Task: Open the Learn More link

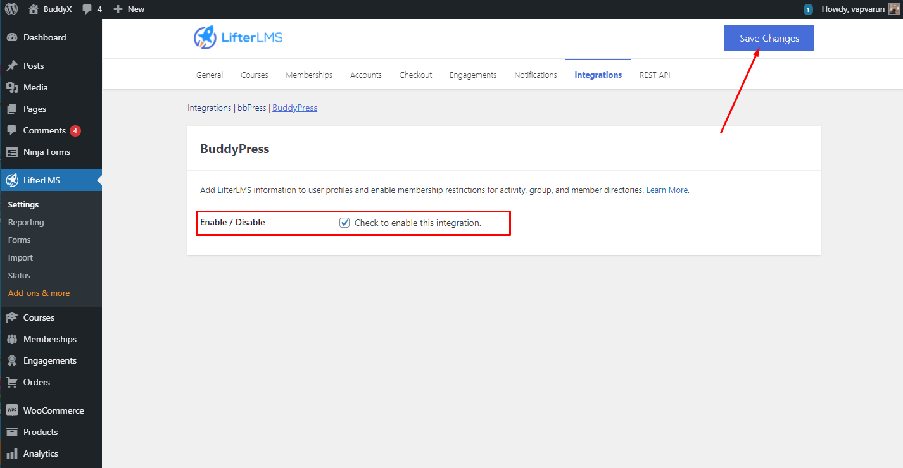Action: (666, 189)
